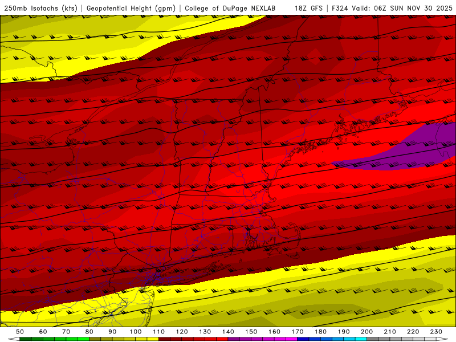
Task: Click the 100 label on the color scale
Action: 136,332
